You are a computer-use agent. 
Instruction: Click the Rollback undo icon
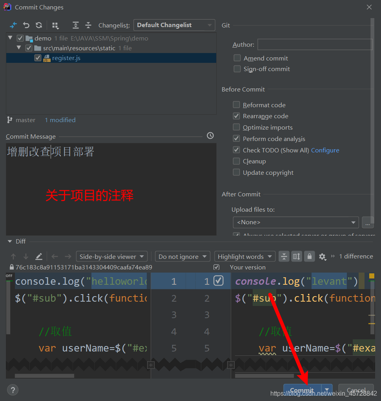[26, 25]
